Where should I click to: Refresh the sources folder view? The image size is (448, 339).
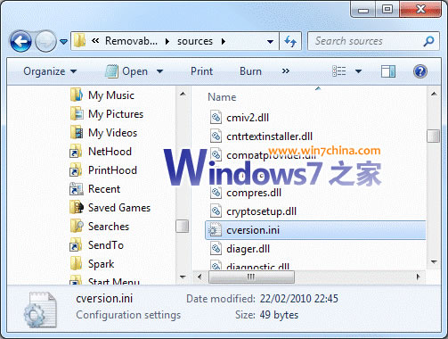pyautogui.click(x=290, y=41)
